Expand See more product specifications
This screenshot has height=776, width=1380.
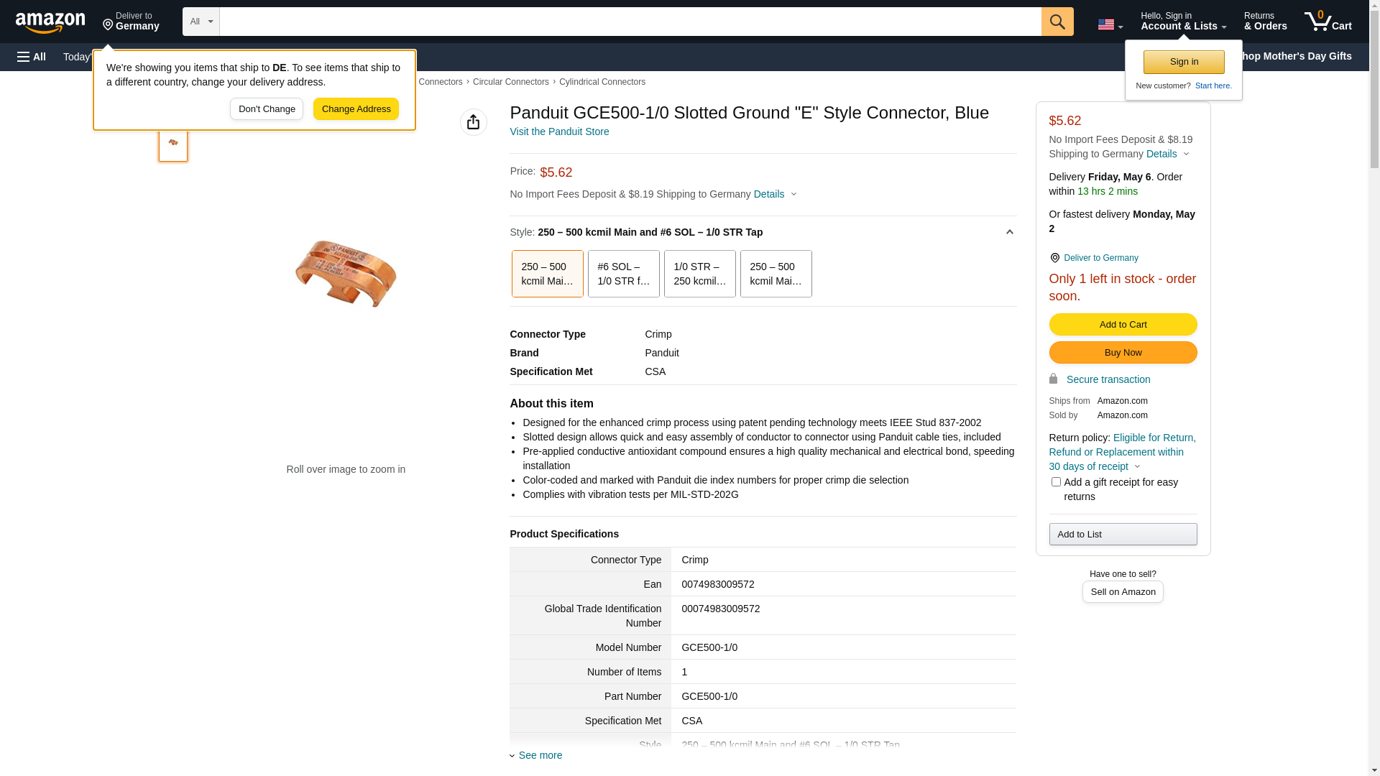pos(540,755)
